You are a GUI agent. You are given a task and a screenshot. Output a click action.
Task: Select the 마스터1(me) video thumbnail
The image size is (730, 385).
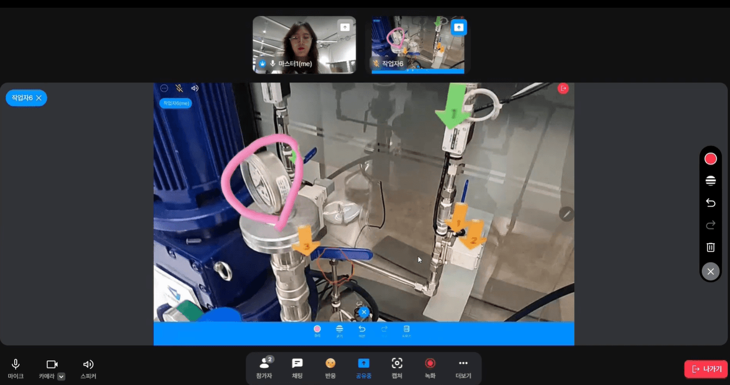click(x=304, y=45)
